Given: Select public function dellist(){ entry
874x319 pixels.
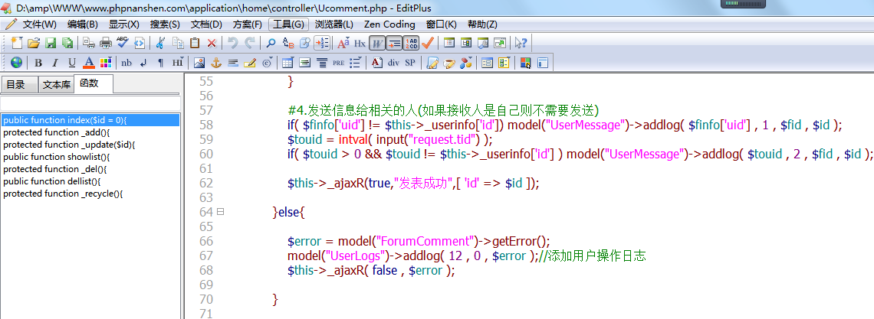Looking at the screenshot, I should [x=90, y=181].
